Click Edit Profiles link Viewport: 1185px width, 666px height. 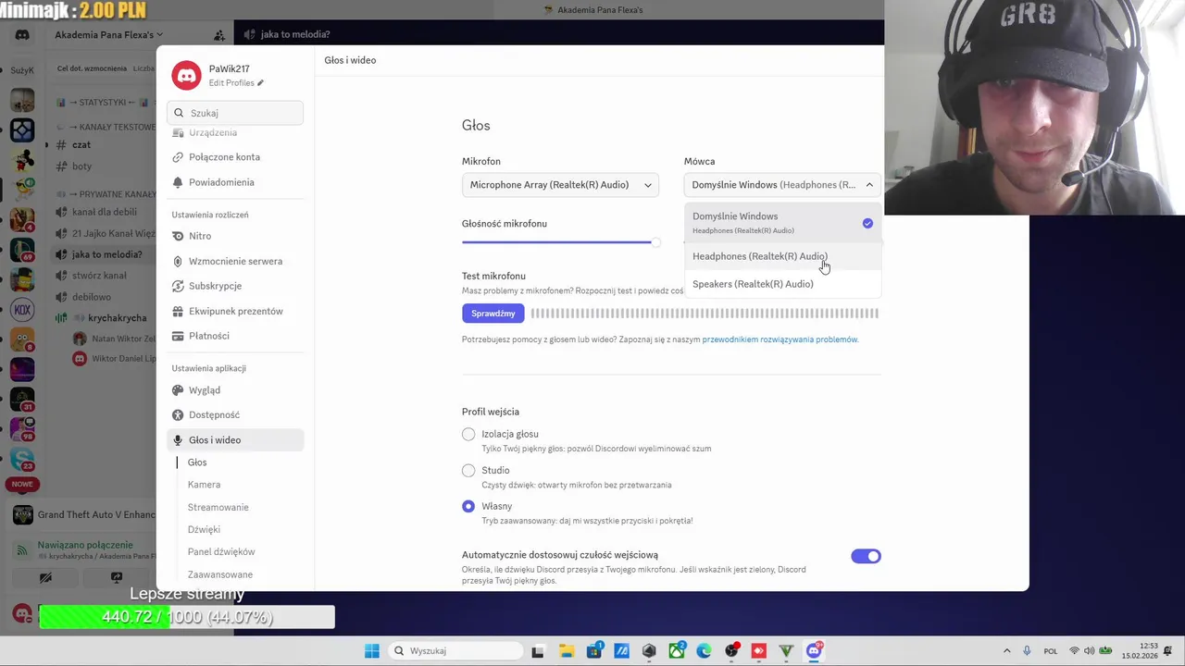pyautogui.click(x=231, y=83)
